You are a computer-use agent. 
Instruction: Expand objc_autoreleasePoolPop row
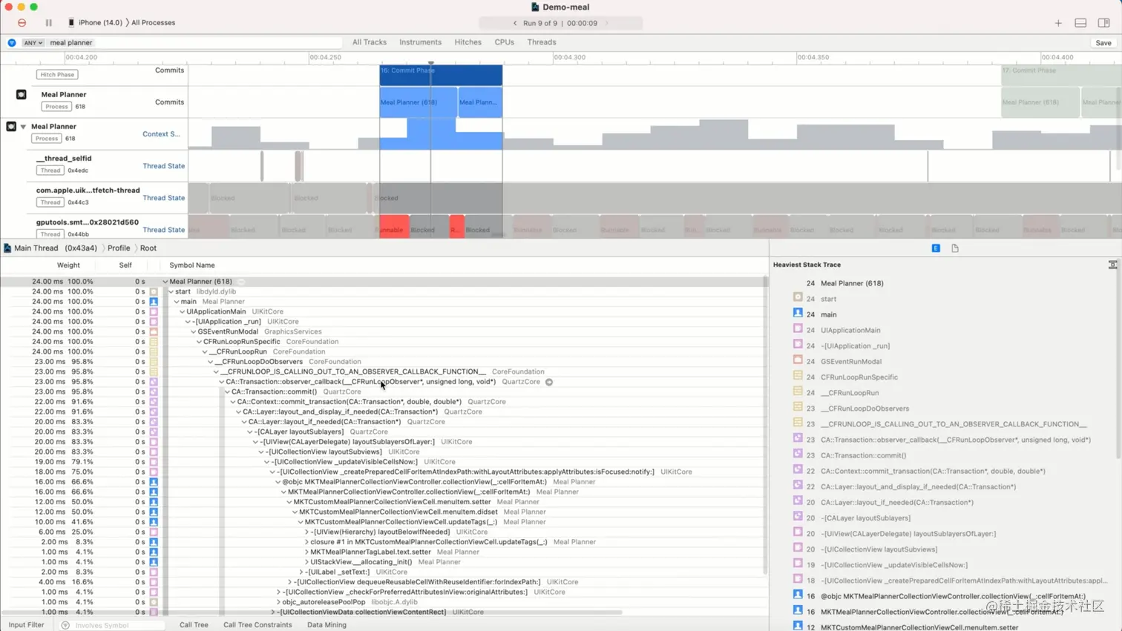[278, 602]
